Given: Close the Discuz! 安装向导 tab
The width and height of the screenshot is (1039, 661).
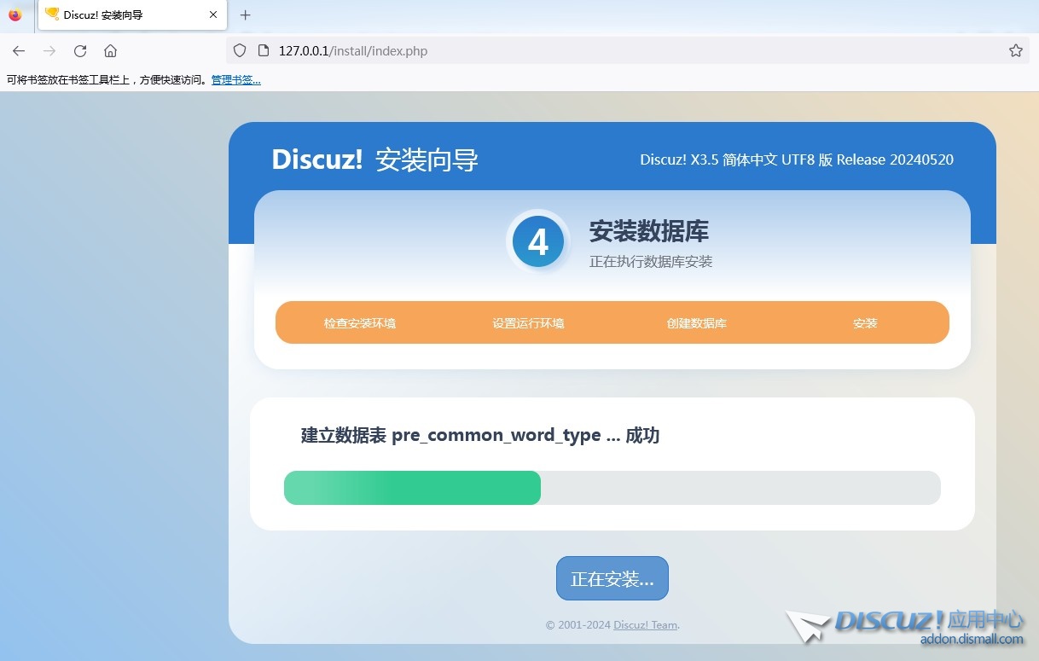Looking at the screenshot, I should (213, 14).
